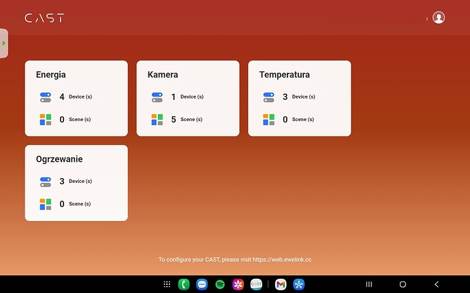This screenshot has height=293, width=470.
Task: Click the Kamera card title
Action: click(x=163, y=75)
